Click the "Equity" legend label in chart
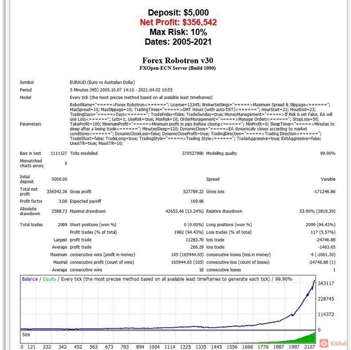351x350 pixels. pos(50,279)
